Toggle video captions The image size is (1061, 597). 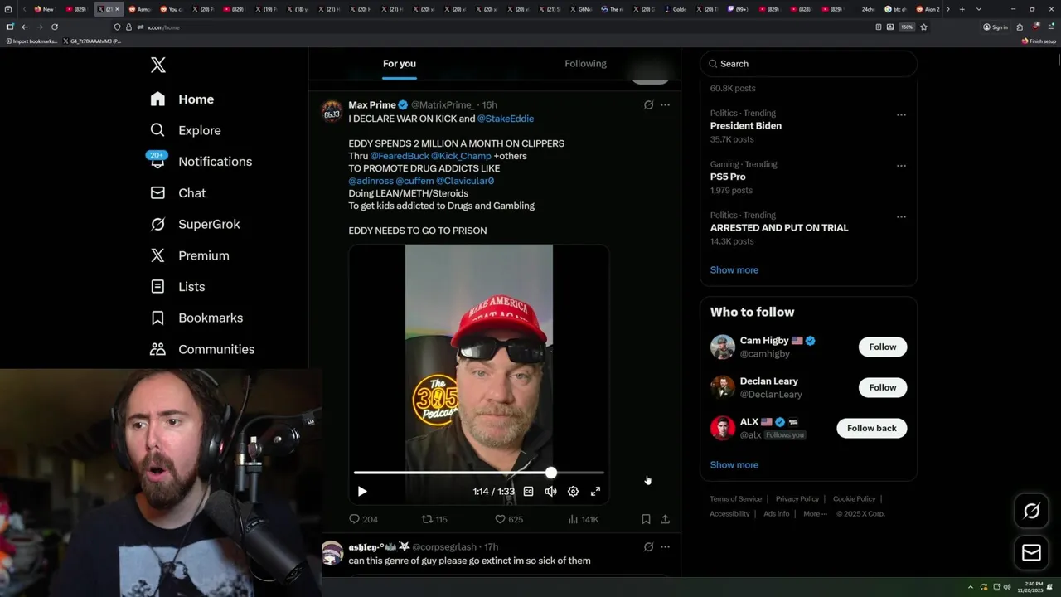pos(528,492)
